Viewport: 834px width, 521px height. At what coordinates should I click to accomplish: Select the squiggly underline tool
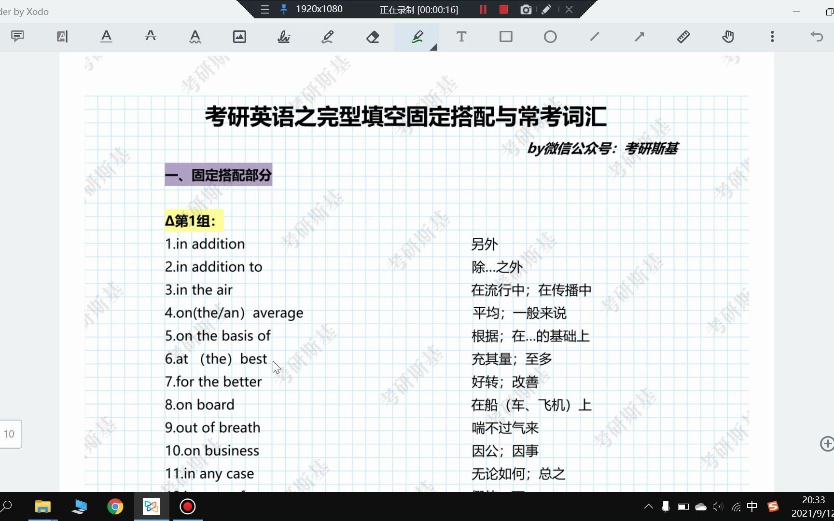[195, 37]
